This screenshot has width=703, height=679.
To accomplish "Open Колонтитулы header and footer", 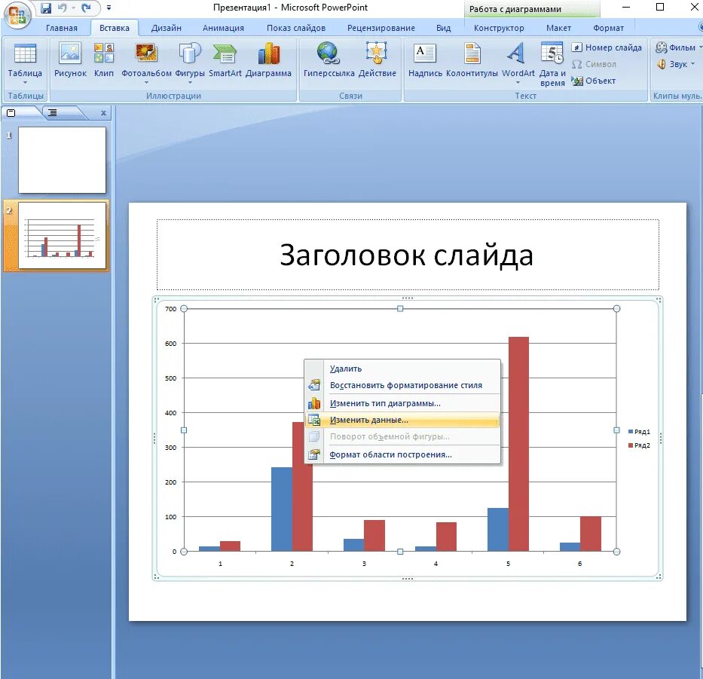I will tap(472, 60).
